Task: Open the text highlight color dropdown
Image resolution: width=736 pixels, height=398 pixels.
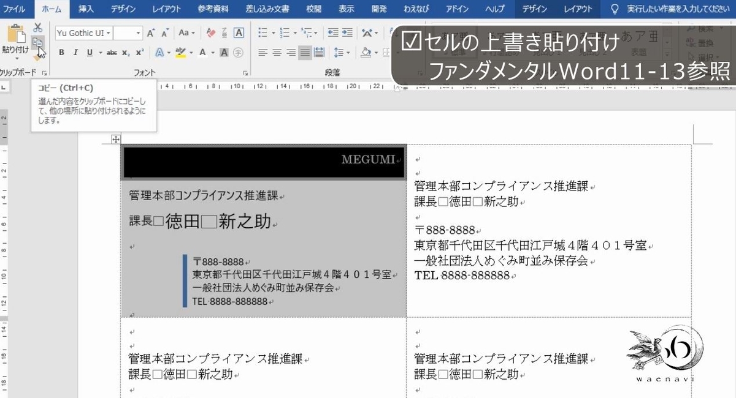Action: point(191,52)
